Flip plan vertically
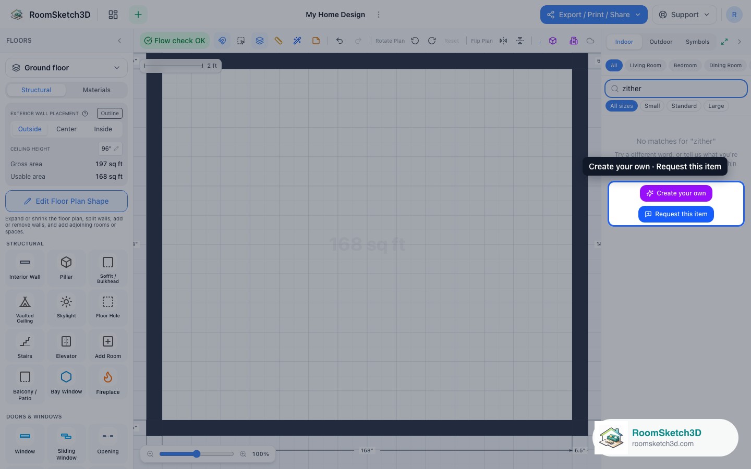 (520, 41)
